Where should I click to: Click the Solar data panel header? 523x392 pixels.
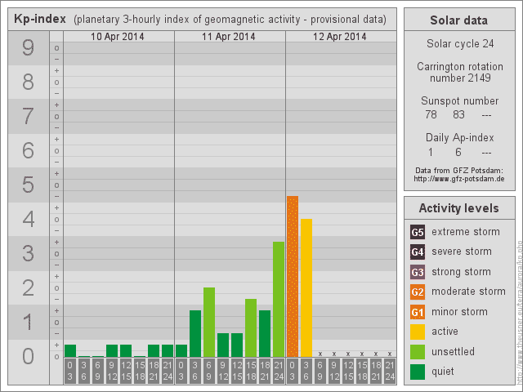pos(458,20)
